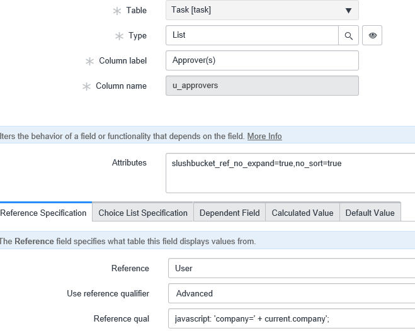The image size is (415, 331).
Task: Focus the Column label field with Approver(s)
Action: pyautogui.click(x=262, y=60)
